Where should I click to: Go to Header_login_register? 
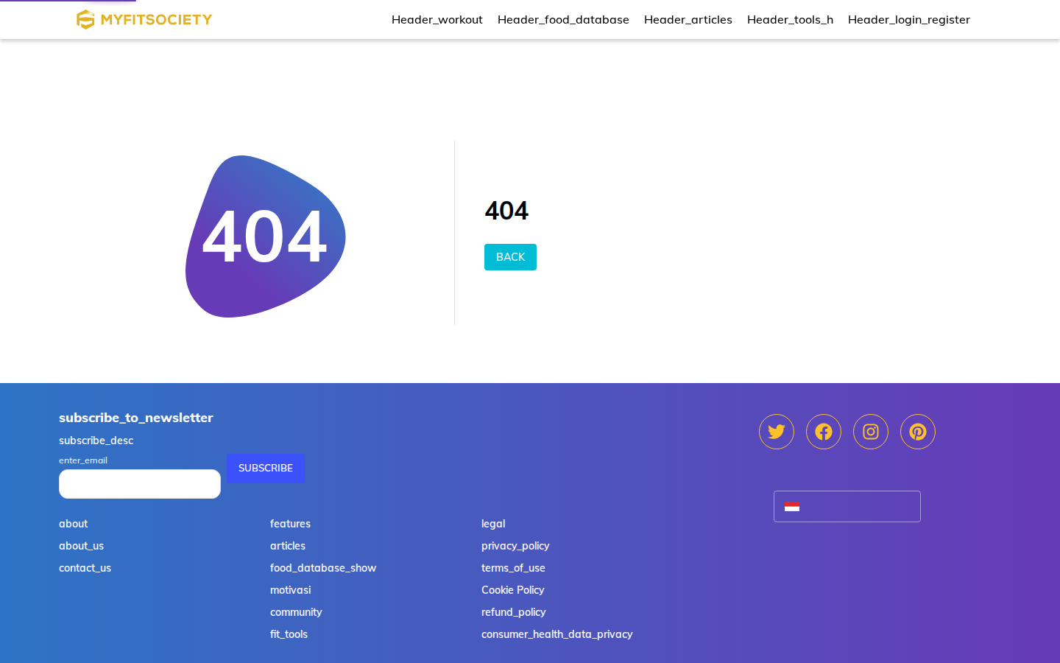coord(909,20)
